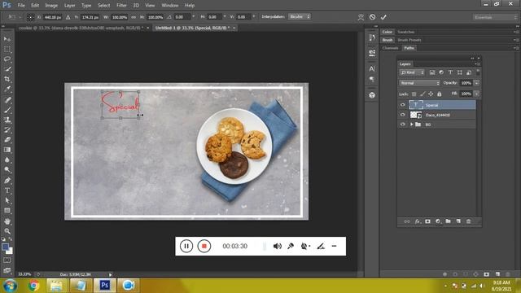Expand the BG group
This screenshot has height=293, width=521.
[411, 125]
